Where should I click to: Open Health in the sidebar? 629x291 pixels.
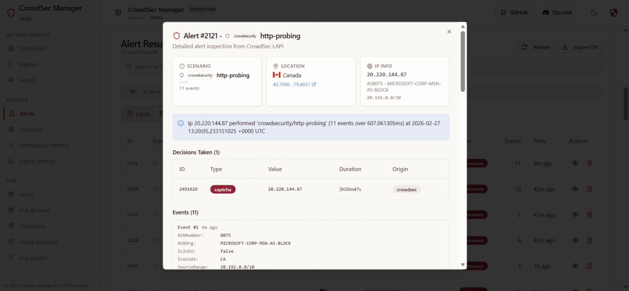pos(50,80)
